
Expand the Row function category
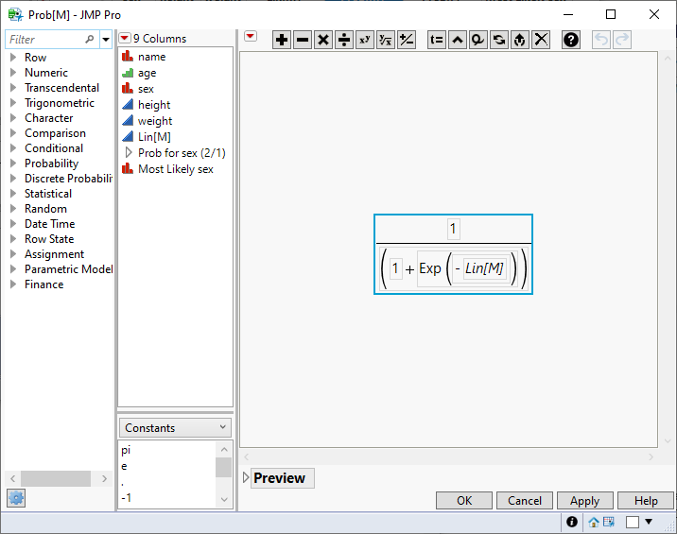[13, 58]
